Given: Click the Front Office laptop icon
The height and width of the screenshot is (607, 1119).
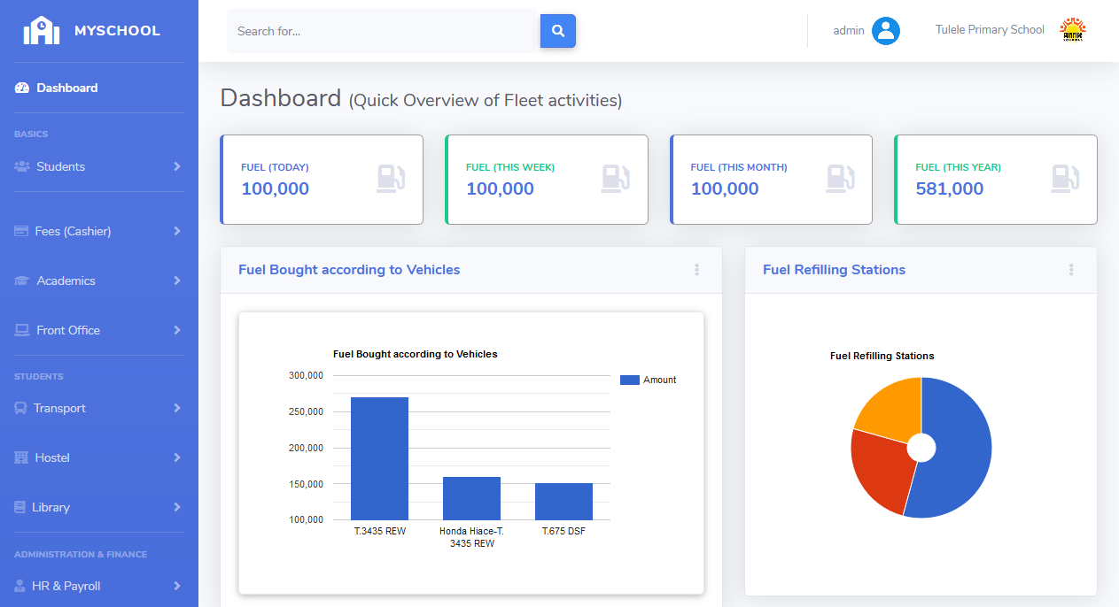Looking at the screenshot, I should coord(22,330).
